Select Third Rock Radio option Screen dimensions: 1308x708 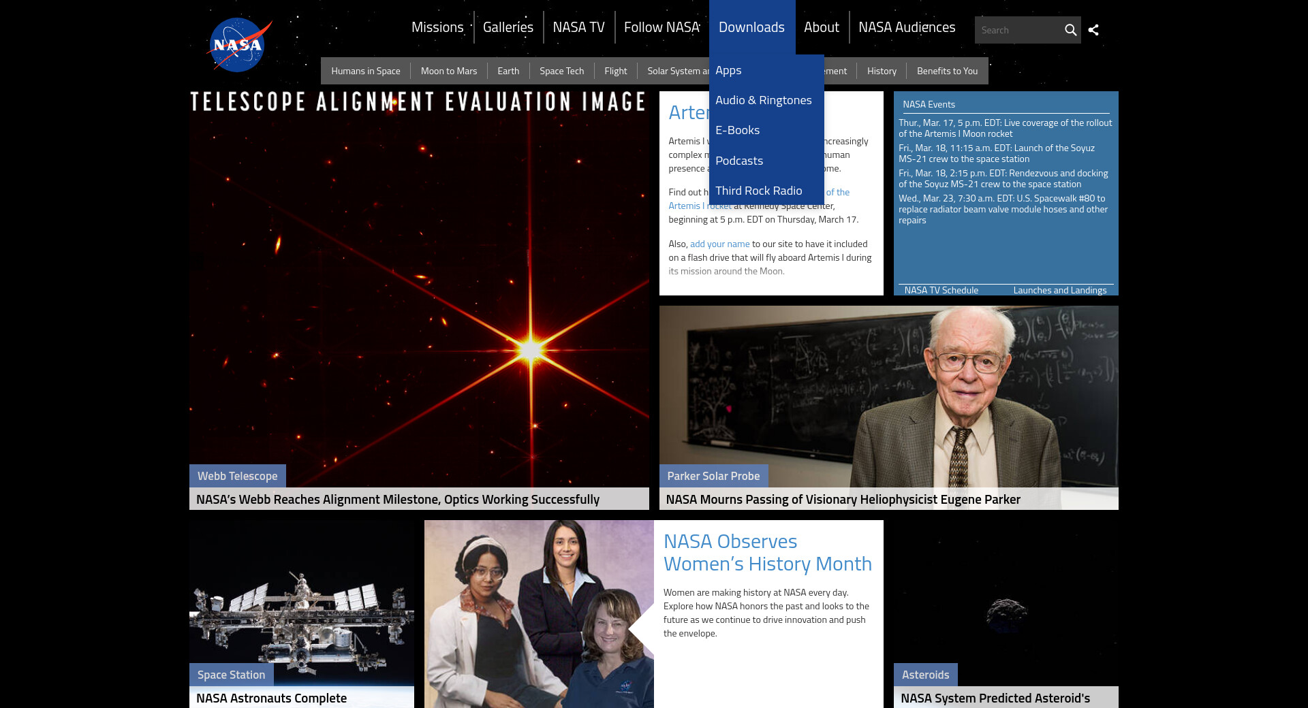tap(766, 191)
